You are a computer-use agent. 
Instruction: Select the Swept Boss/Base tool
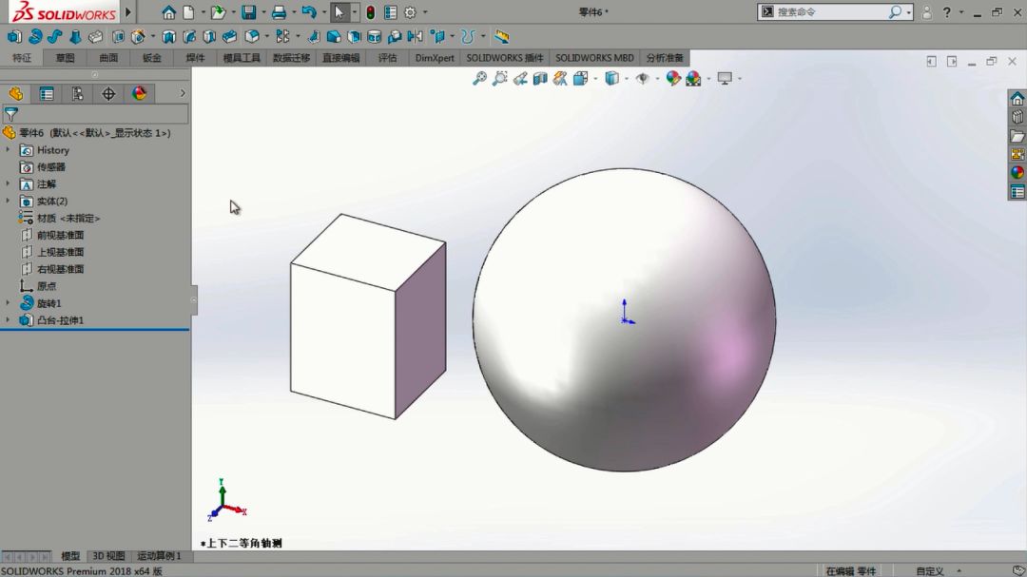55,37
